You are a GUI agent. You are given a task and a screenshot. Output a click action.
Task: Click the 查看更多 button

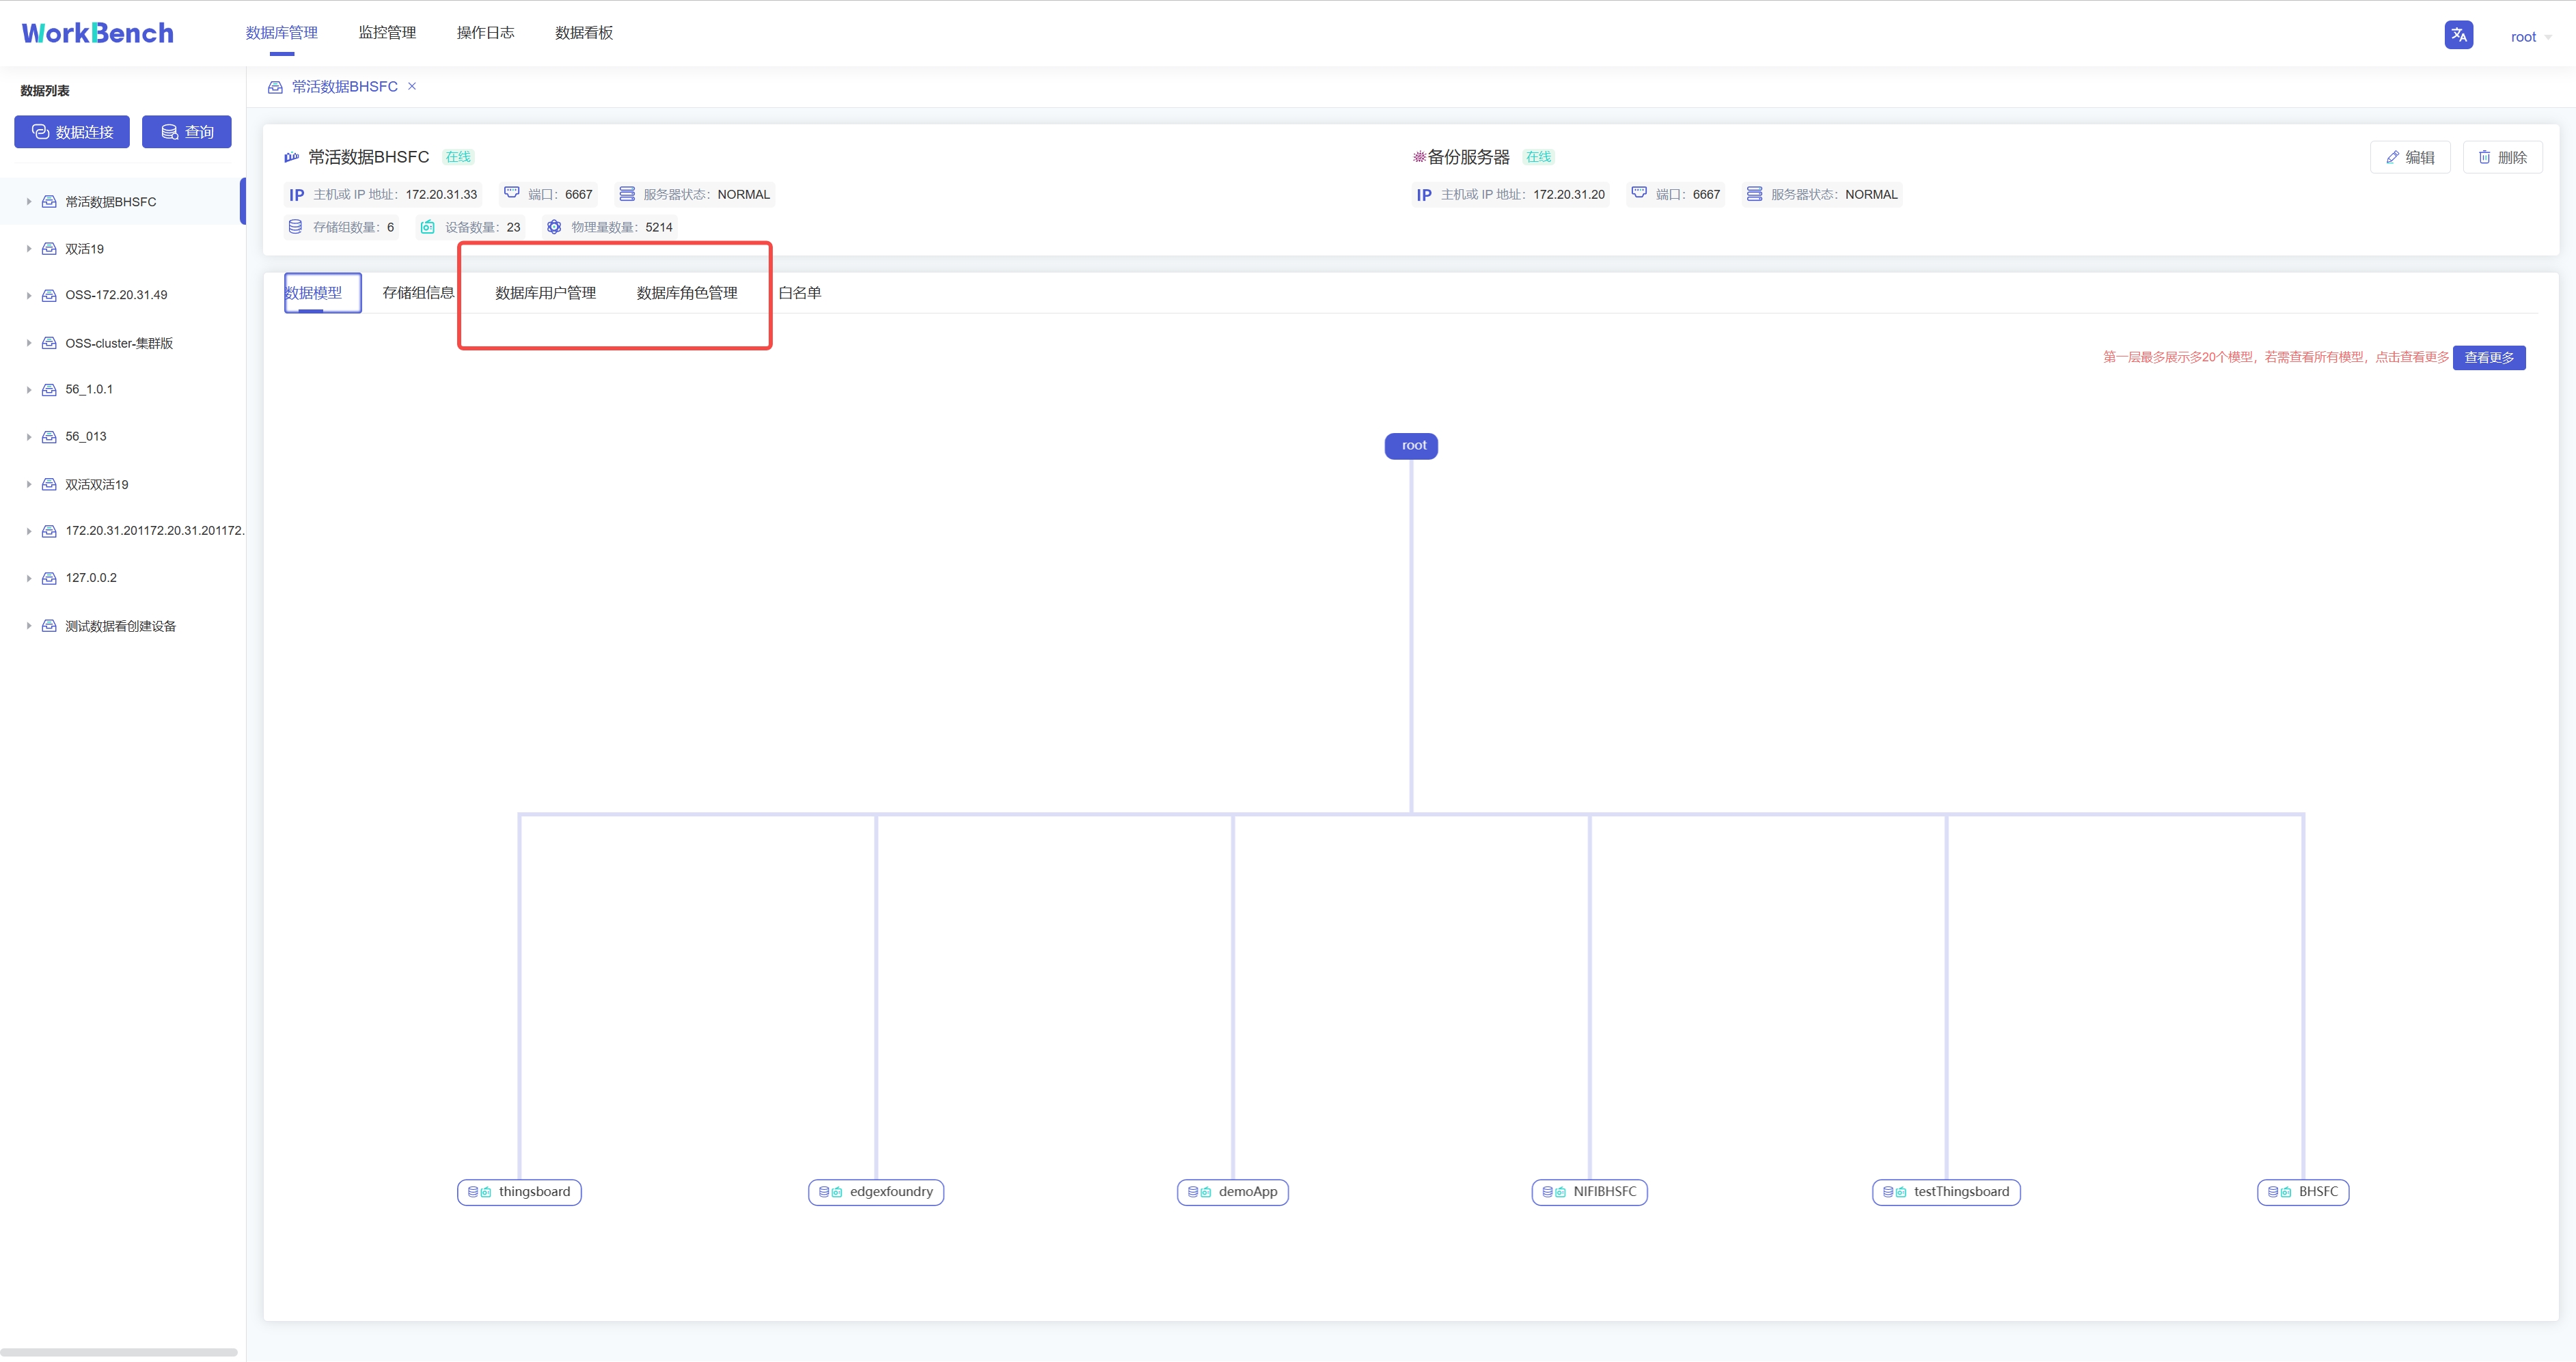point(2488,358)
